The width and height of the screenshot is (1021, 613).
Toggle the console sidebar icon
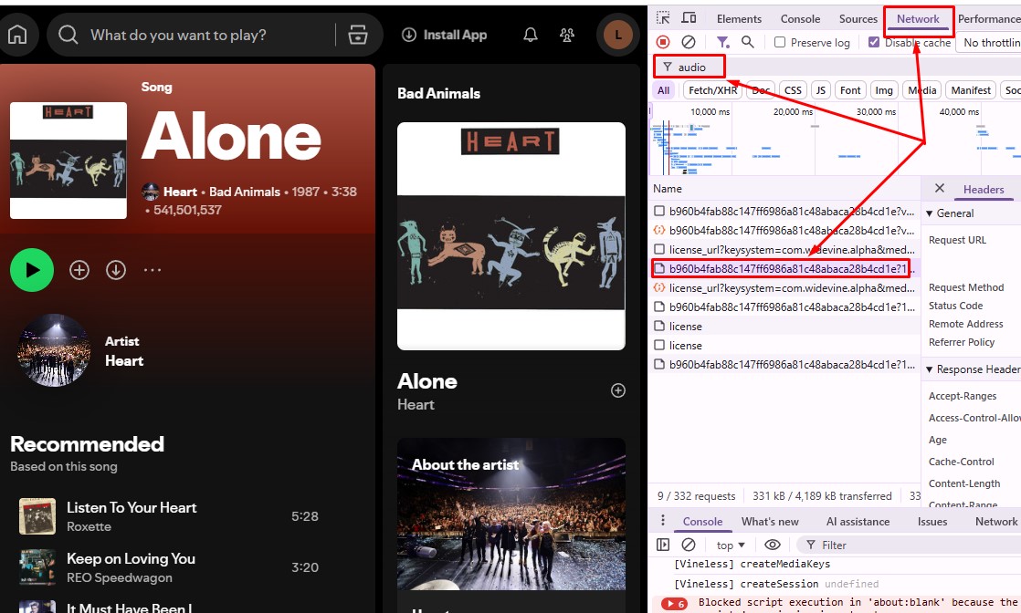click(663, 545)
